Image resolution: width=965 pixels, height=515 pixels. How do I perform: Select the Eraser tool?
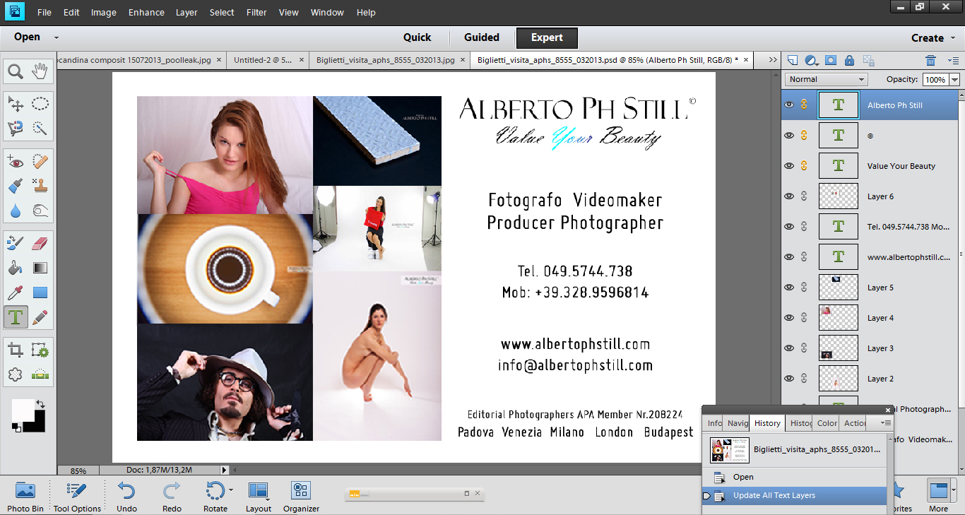point(40,244)
